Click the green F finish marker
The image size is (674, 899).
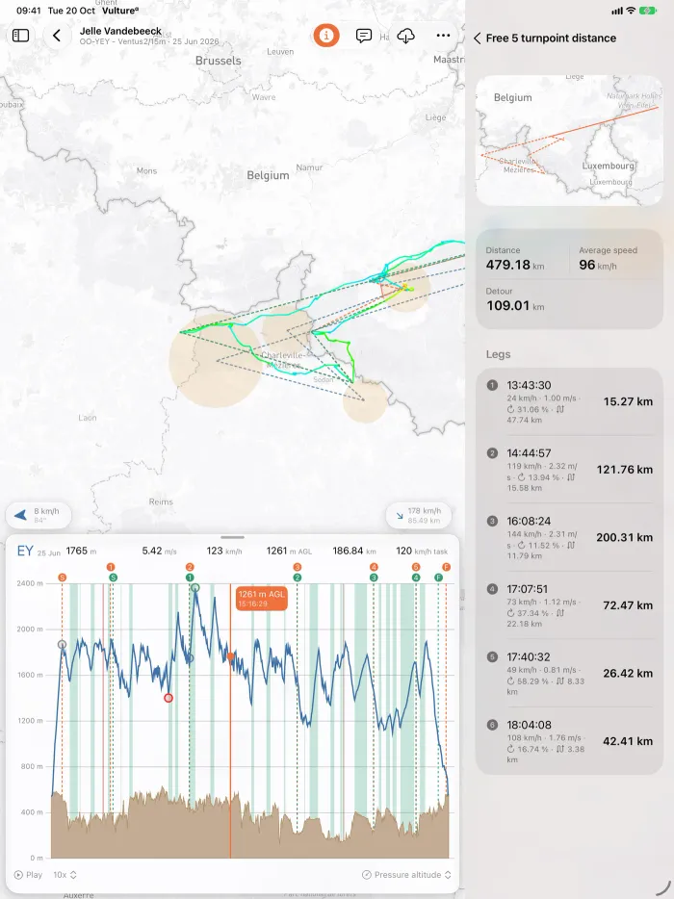pyautogui.click(x=439, y=578)
